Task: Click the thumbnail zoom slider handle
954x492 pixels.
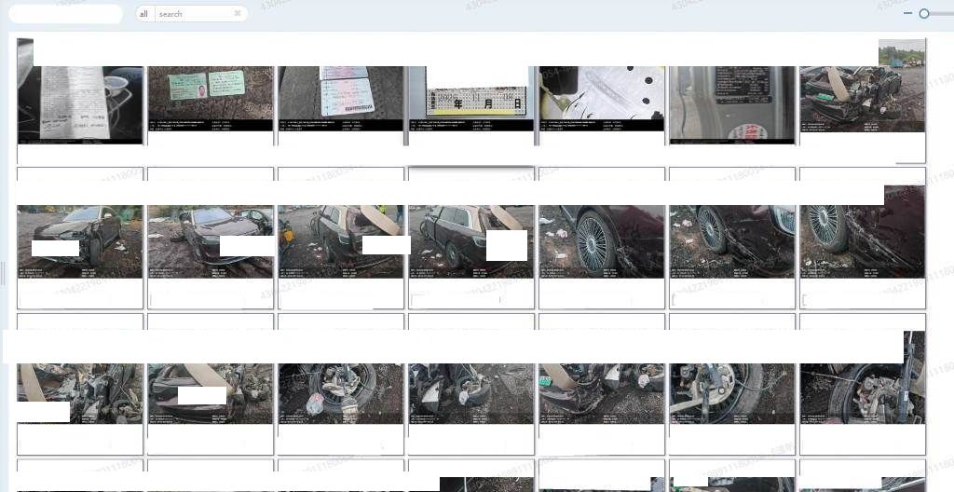Action: [x=924, y=13]
